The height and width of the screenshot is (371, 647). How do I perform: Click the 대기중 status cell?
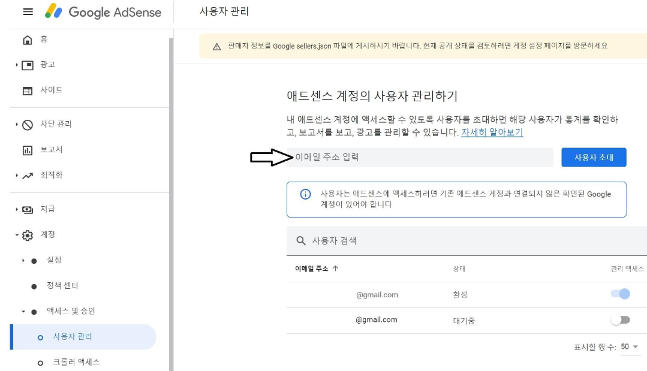[464, 321]
